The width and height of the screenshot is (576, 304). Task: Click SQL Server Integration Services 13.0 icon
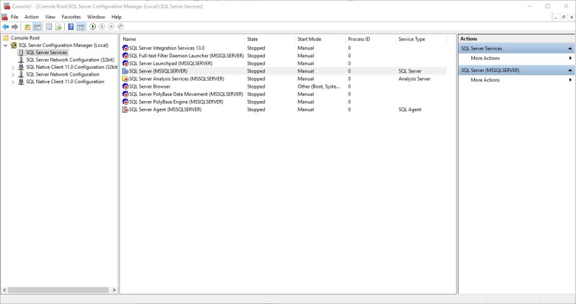tap(125, 48)
